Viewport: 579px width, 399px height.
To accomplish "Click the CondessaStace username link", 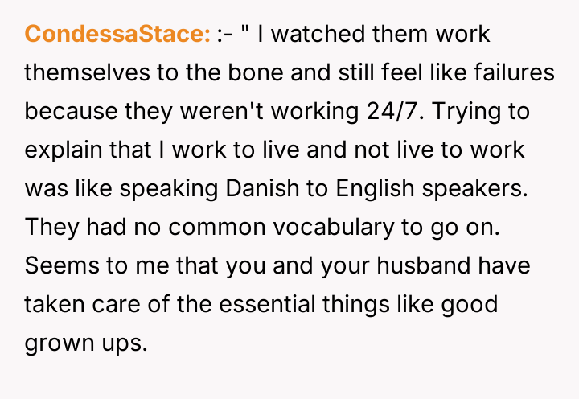I will tap(117, 35).
